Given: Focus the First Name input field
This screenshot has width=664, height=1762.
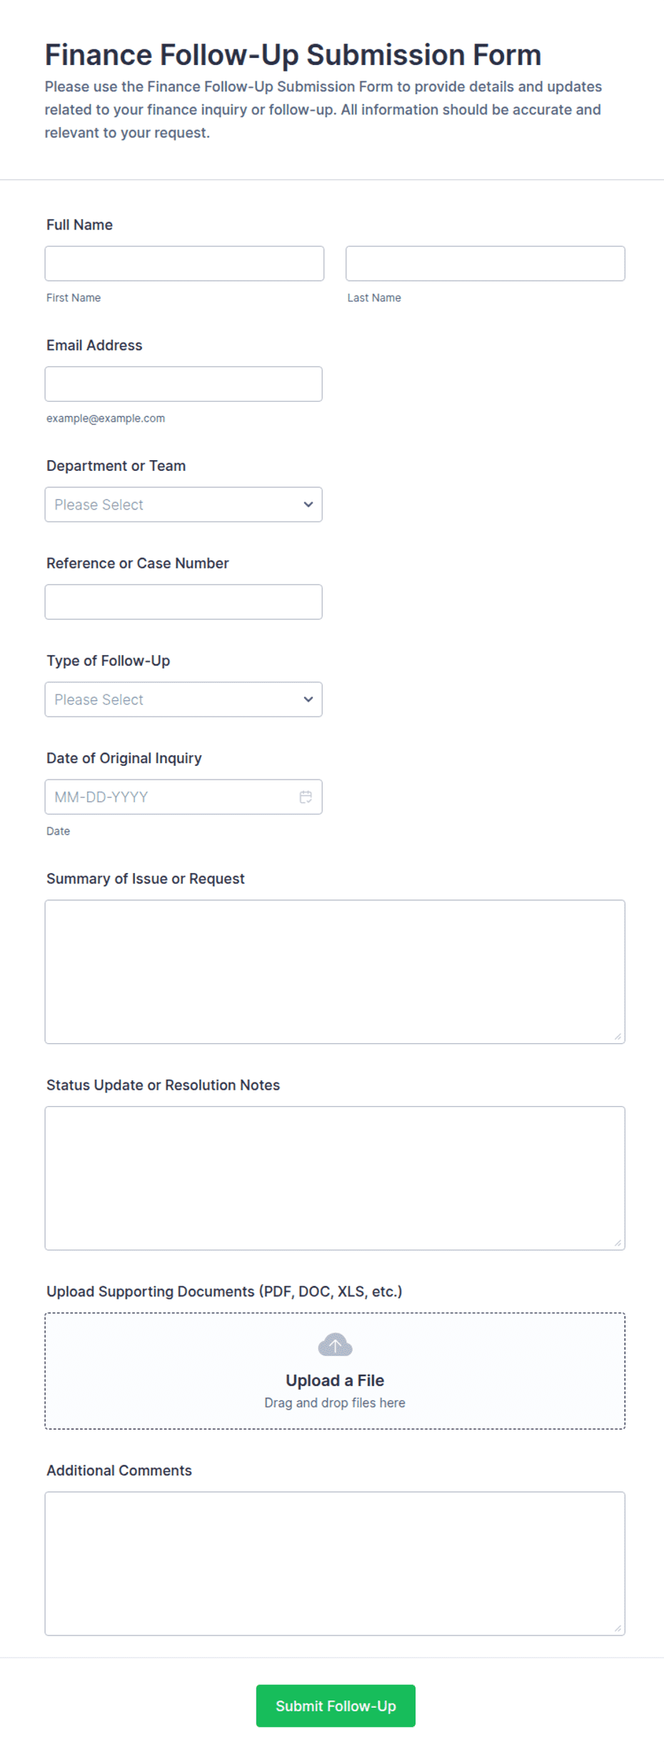Looking at the screenshot, I should (184, 264).
